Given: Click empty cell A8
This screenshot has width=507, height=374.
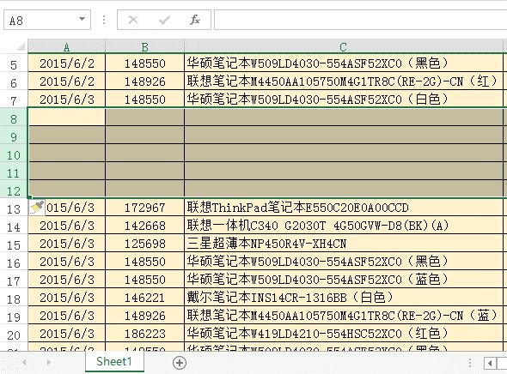Looking at the screenshot, I should tap(67, 118).
